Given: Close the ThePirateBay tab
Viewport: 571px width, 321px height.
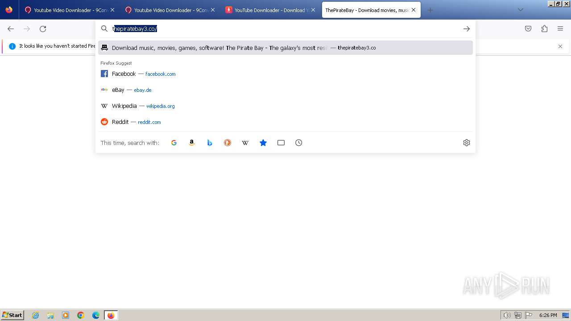Looking at the screenshot, I should click(x=414, y=10).
